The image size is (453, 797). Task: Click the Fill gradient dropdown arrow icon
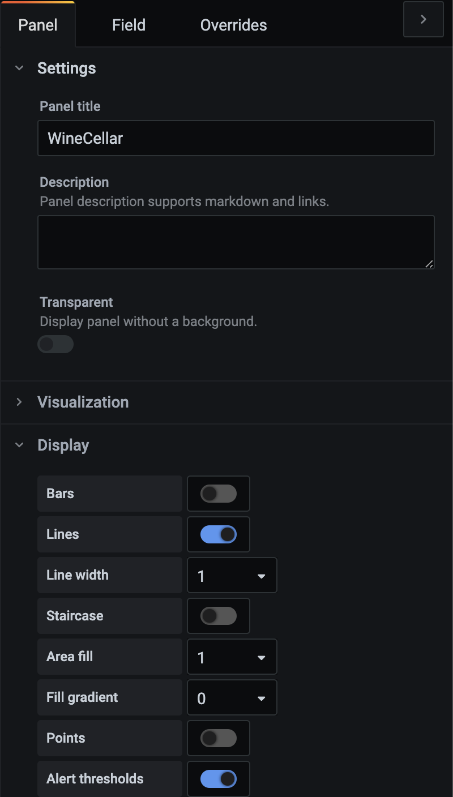(261, 697)
